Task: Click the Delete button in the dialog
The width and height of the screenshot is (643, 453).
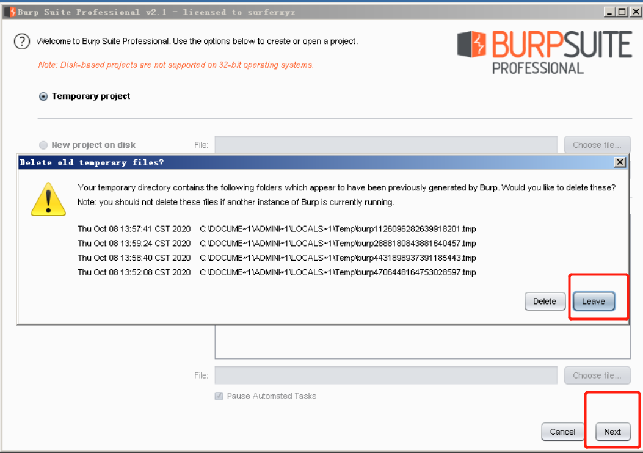Action: [x=545, y=302]
